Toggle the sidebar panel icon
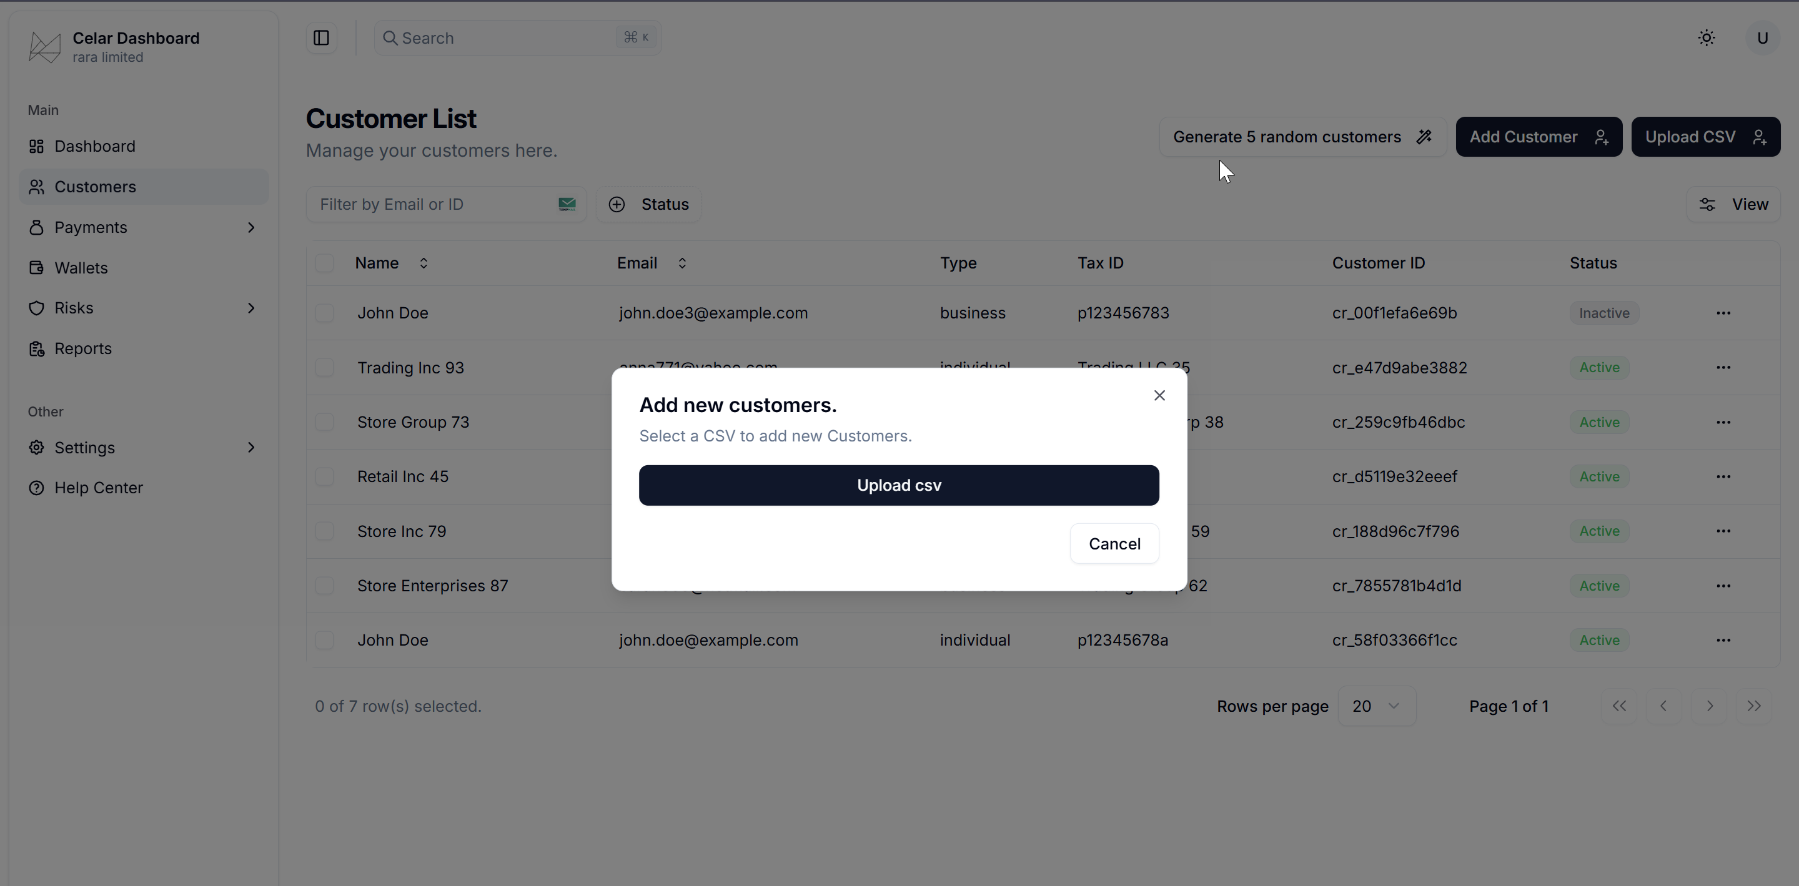 pos(321,37)
